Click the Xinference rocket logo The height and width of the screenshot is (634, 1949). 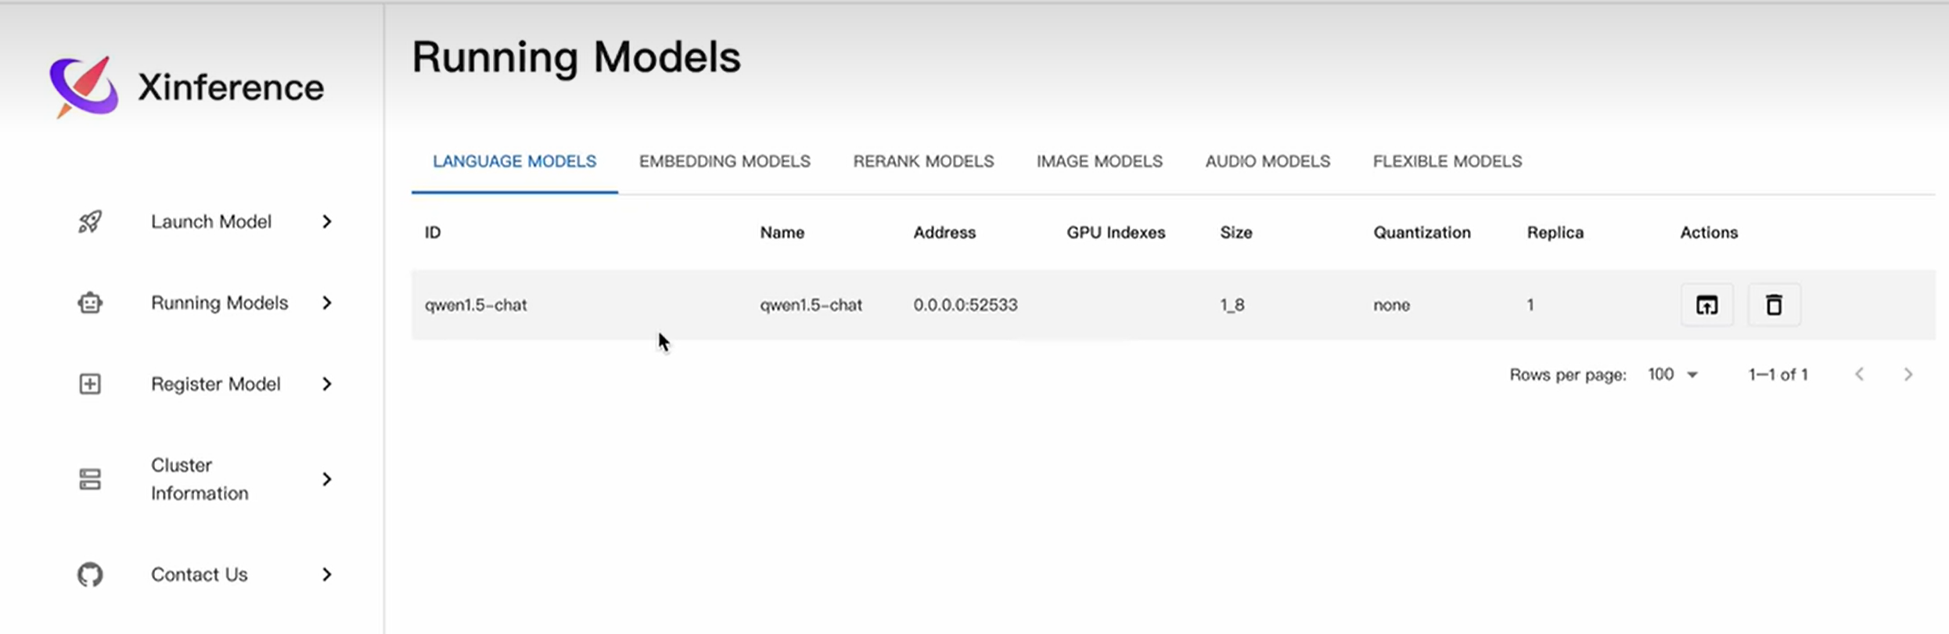pyautogui.click(x=84, y=87)
